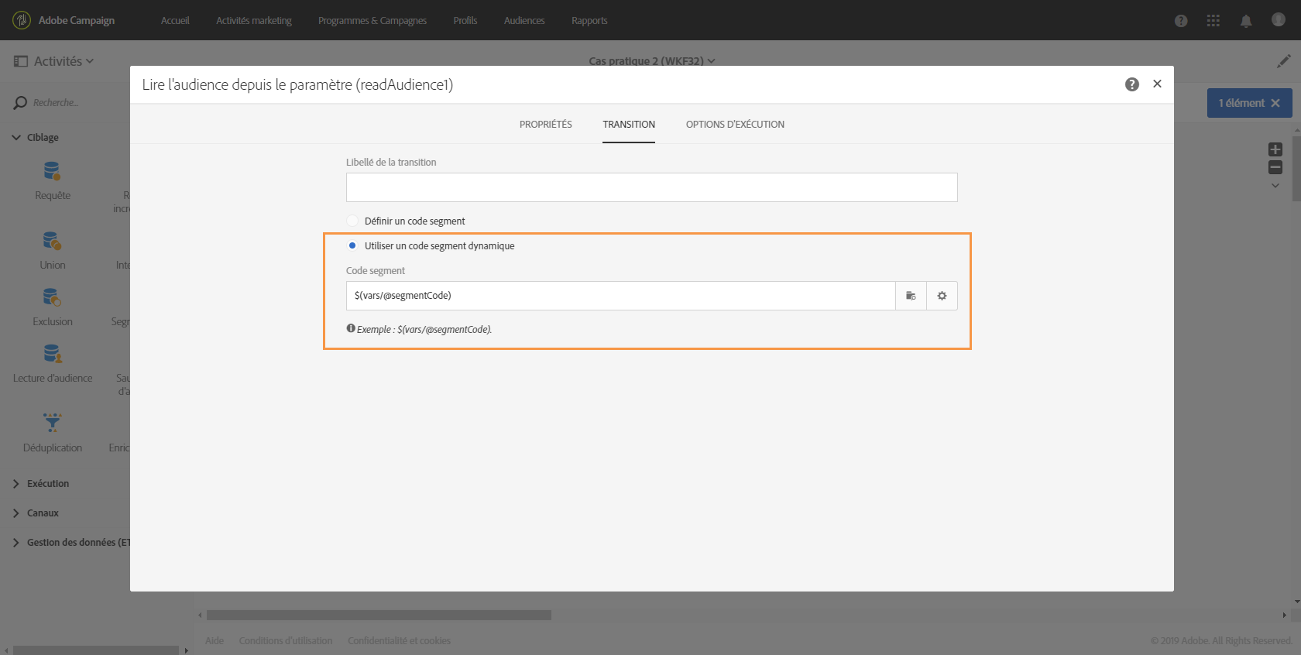This screenshot has height=655, width=1301.
Task: Open the help icon in dialog header
Action: point(1131,84)
